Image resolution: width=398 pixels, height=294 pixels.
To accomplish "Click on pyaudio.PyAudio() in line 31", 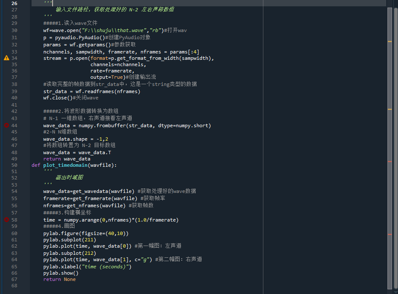I will 80,37.
